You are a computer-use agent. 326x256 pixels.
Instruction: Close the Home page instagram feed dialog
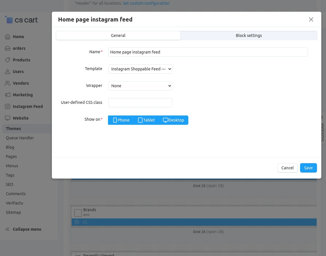(x=311, y=19)
